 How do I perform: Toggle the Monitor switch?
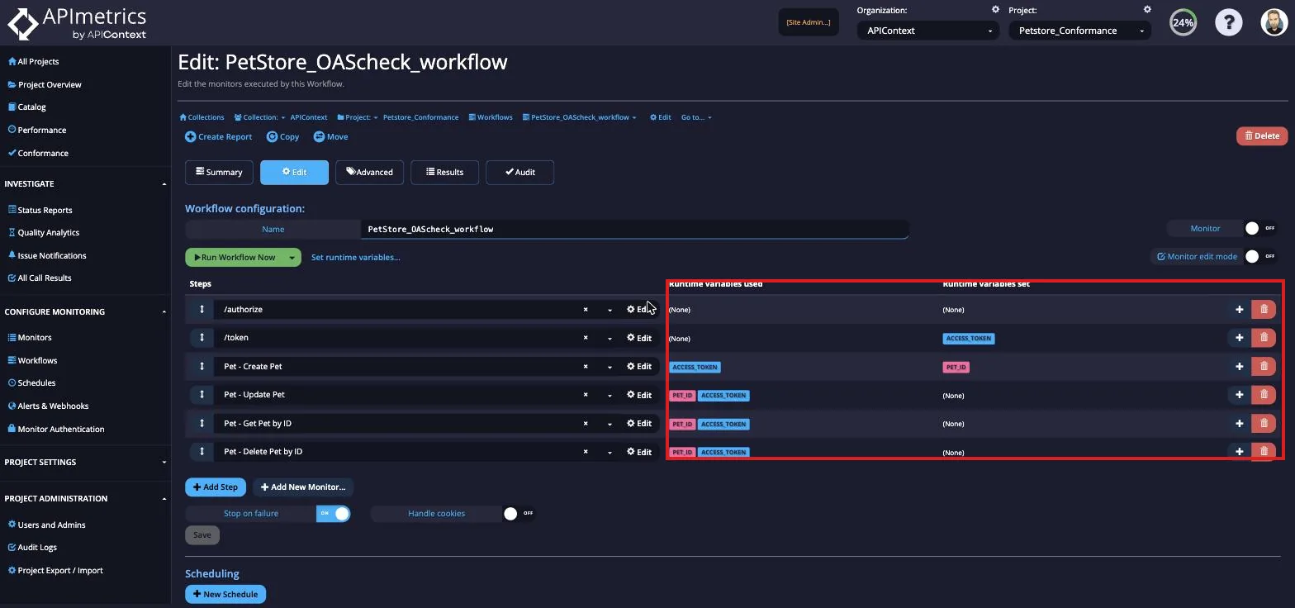tap(1260, 228)
